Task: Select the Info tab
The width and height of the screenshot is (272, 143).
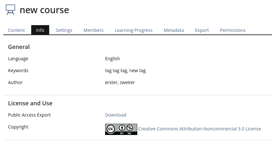Action: click(x=40, y=30)
